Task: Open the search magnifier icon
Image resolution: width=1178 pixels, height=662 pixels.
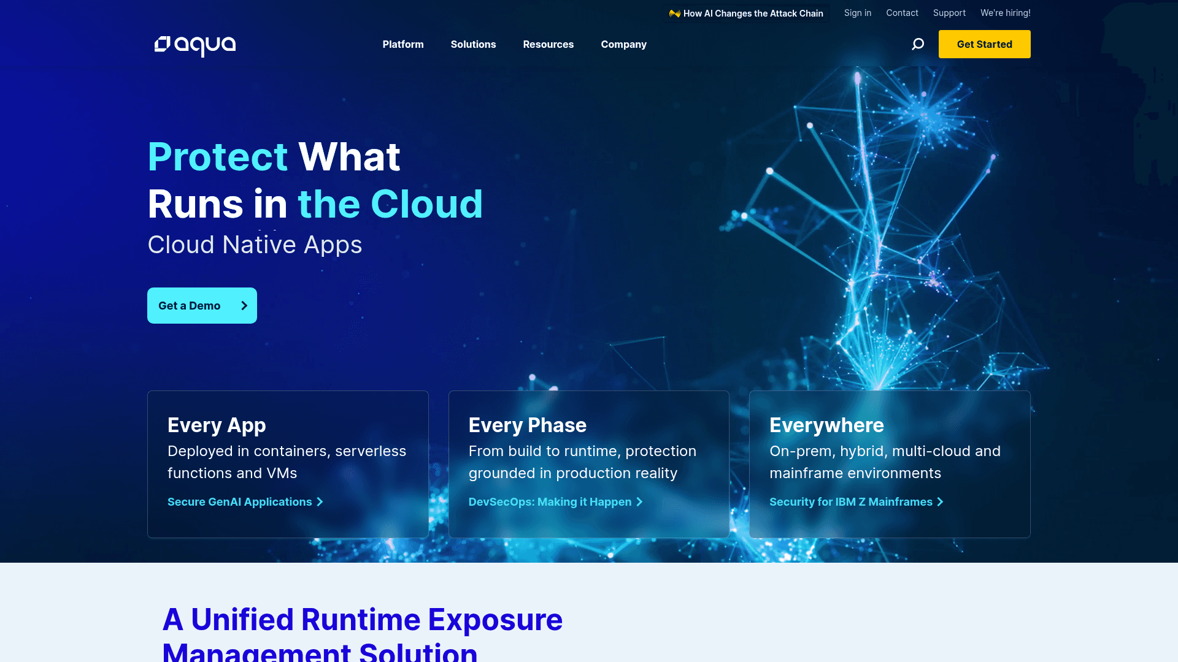Action: (x=918, y=44)
